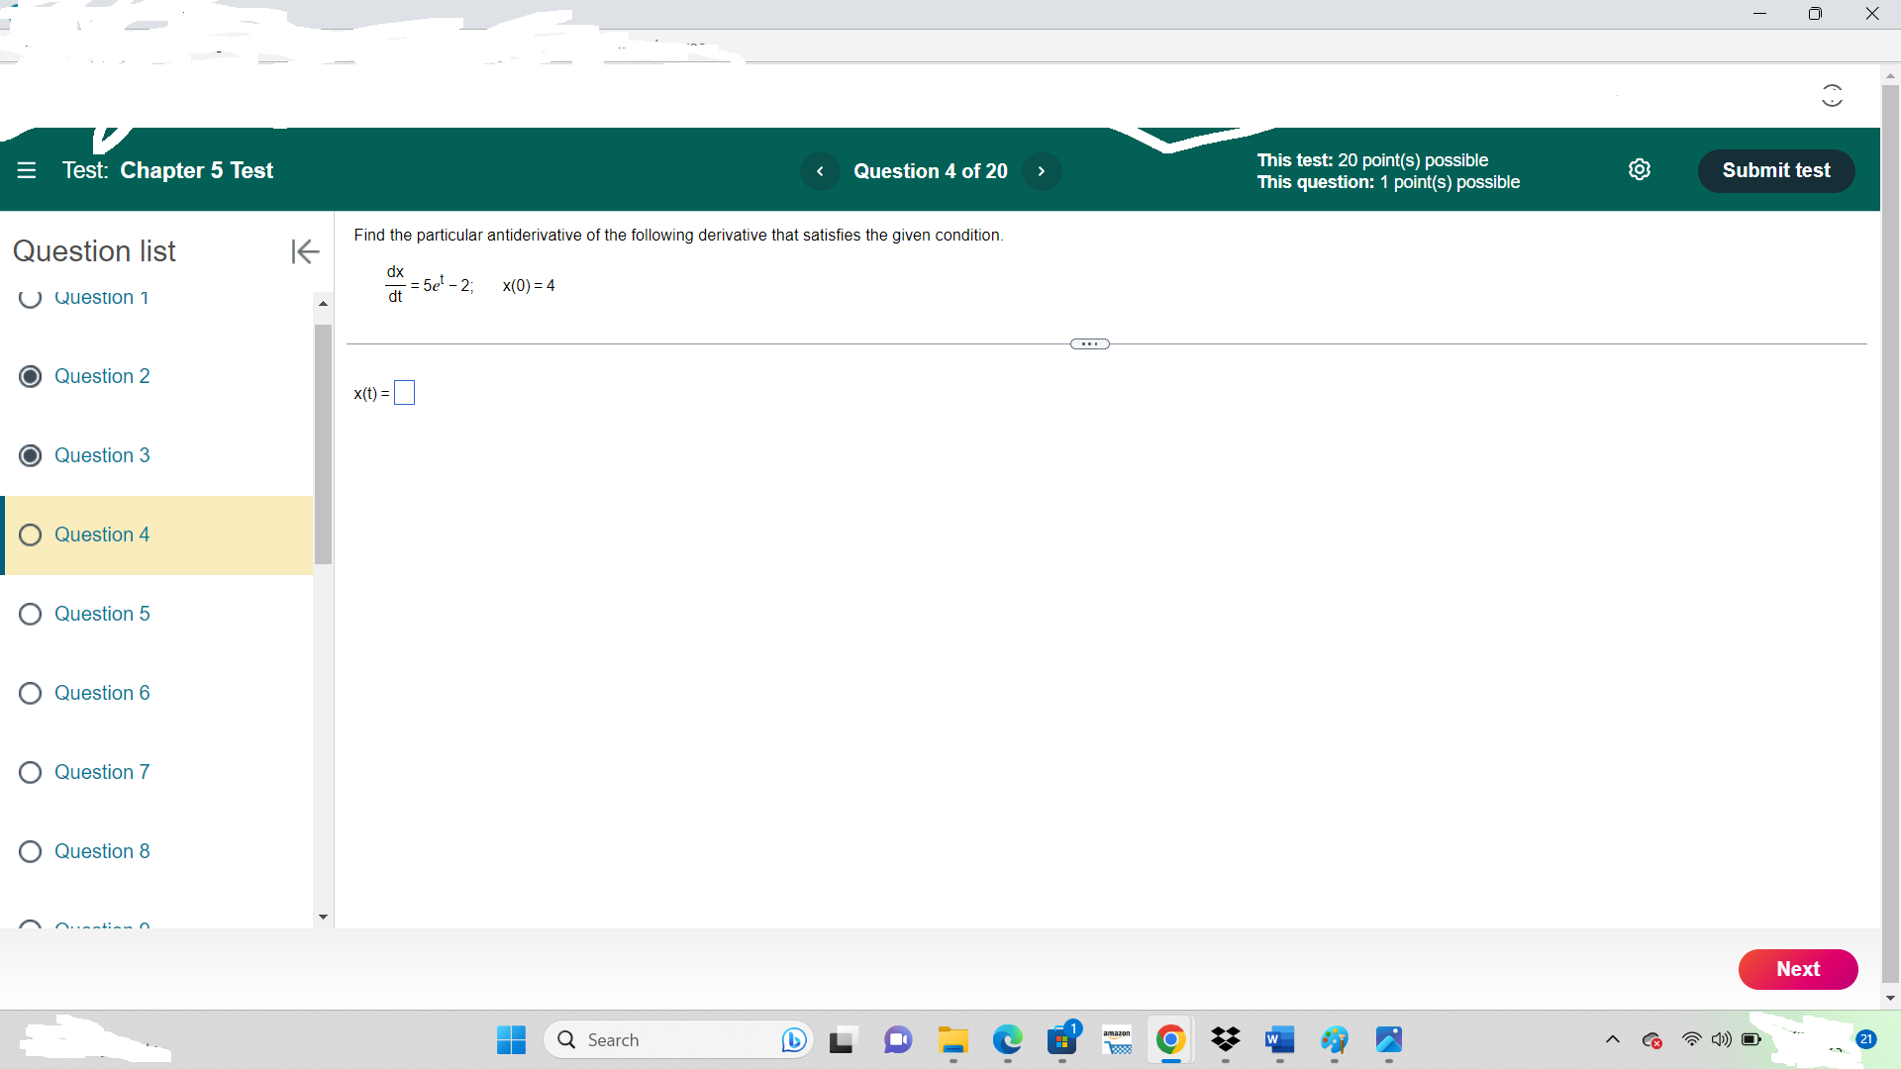Click the x(t) answer input box
Image resolution: width=1901 pixels, height=1069 pixels.
(x=403, y=392)
